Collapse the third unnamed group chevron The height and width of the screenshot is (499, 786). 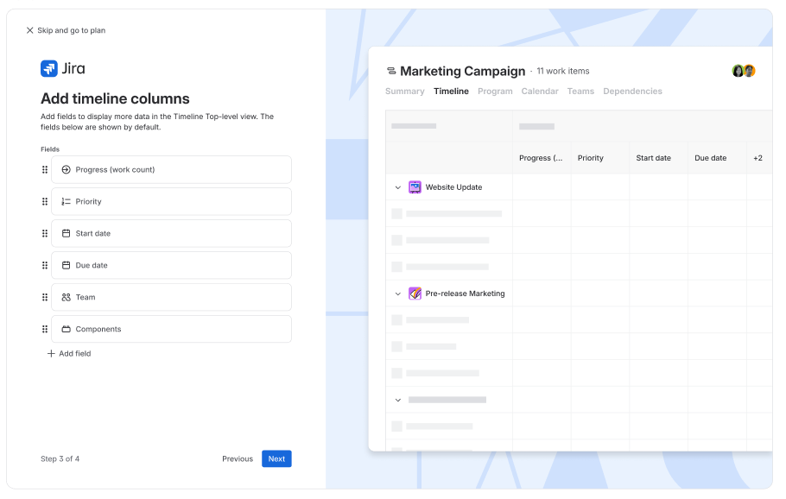click(x=398, y=400)
